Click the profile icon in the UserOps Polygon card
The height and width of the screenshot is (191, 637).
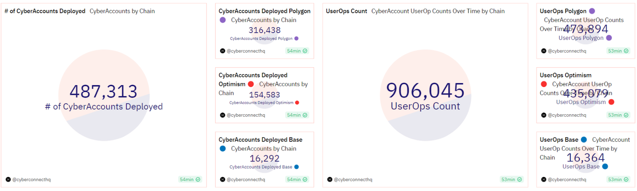point(544,51)
